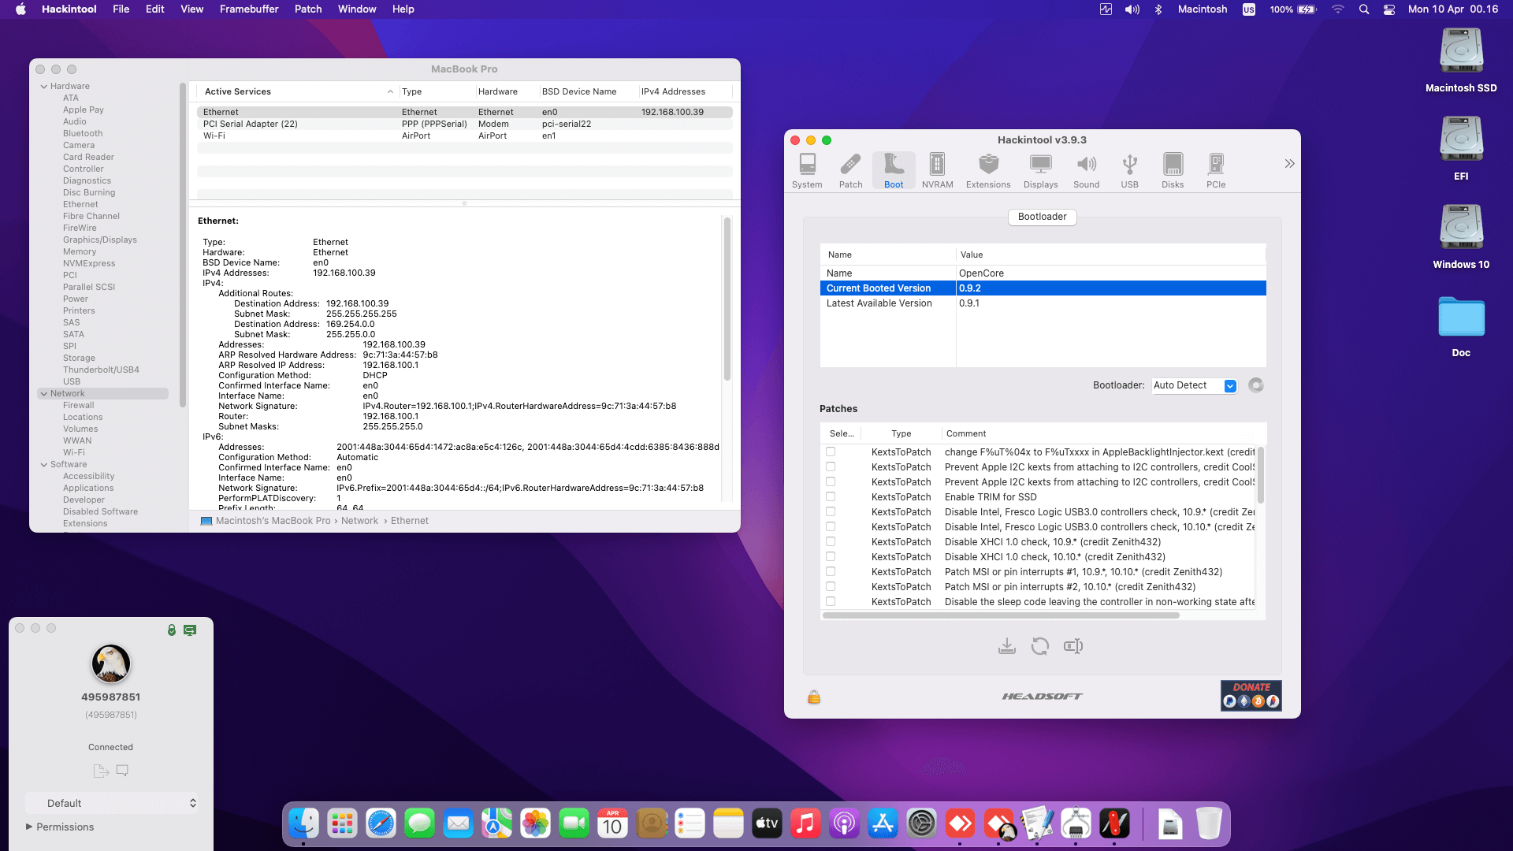Select the Doc folder on the desktop
1513x851 pixels.
(x=1461, y=326)
